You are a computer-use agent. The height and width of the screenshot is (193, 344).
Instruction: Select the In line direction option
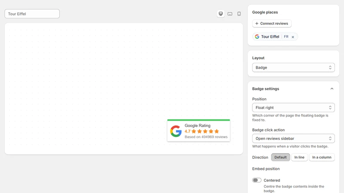(x=299, y=157)
